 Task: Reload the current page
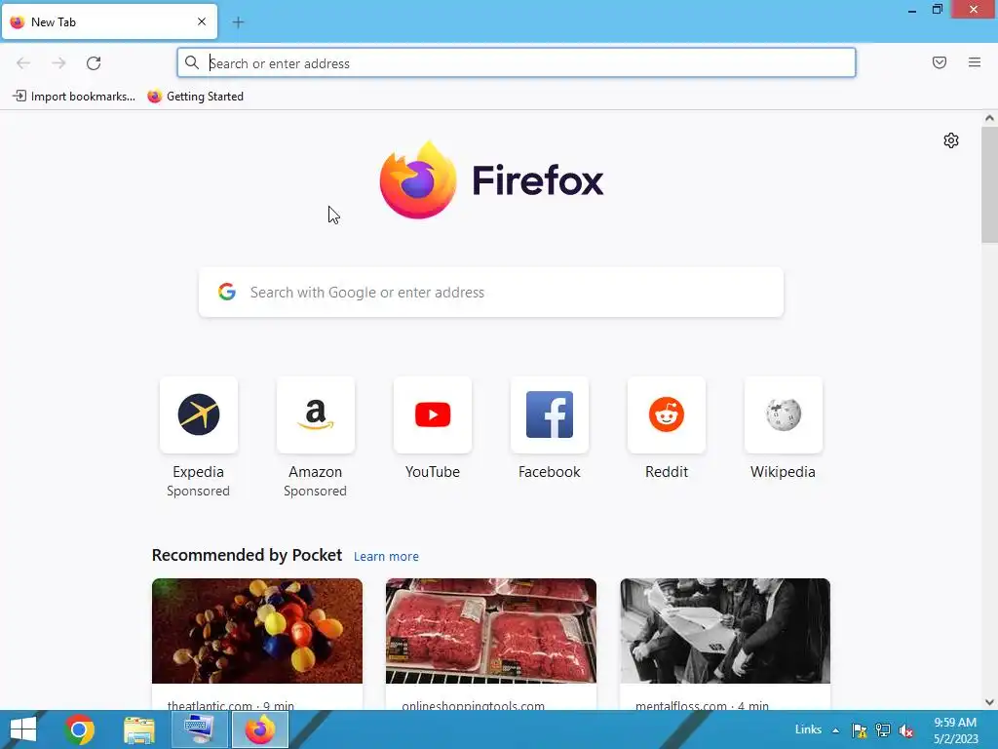click(x=94, y=63)
